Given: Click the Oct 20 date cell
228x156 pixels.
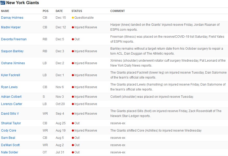Looking at the screenshot, I should pos(60,104).
